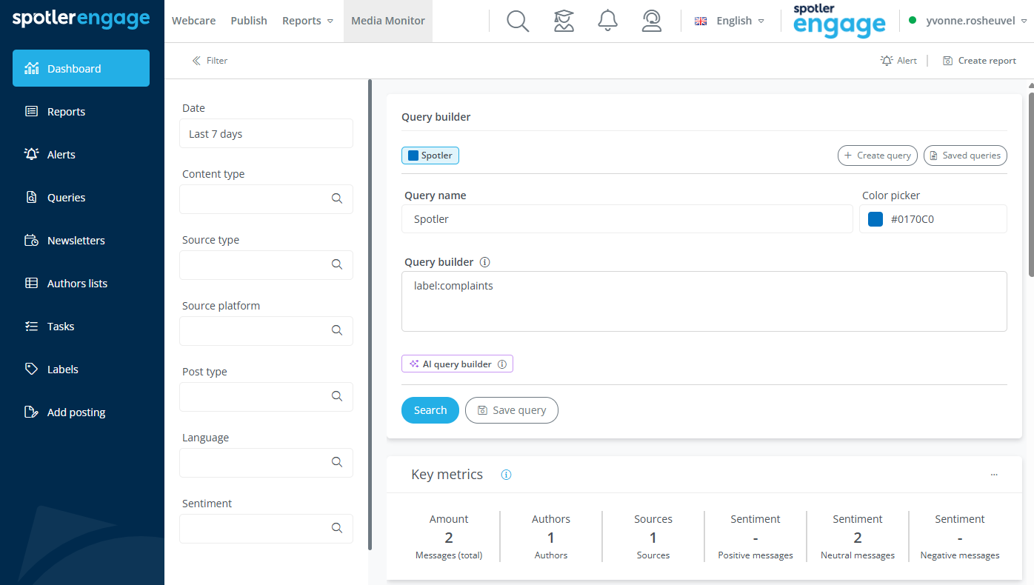Open the Date range dropdown
Screen dimensions: 1034x585
point(266,134)
